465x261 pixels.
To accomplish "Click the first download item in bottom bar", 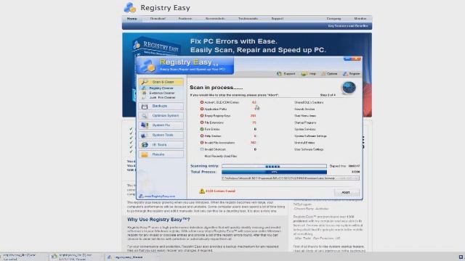I will [x=23, y=257].
